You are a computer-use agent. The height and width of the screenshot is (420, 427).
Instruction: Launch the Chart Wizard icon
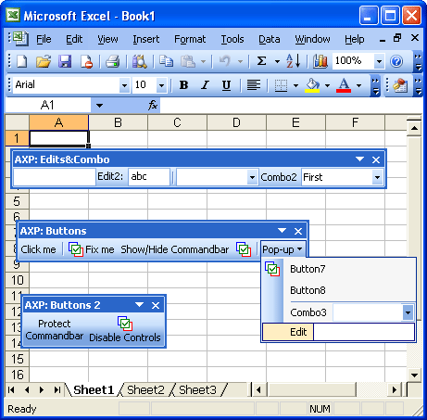(320, 61)
